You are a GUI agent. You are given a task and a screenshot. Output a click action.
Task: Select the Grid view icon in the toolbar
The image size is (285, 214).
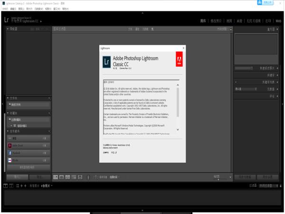[56, 177]
